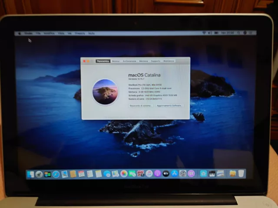Click Aggiornamento Software button
Viewport: 278px width, 208px height.
click(169, 106)
